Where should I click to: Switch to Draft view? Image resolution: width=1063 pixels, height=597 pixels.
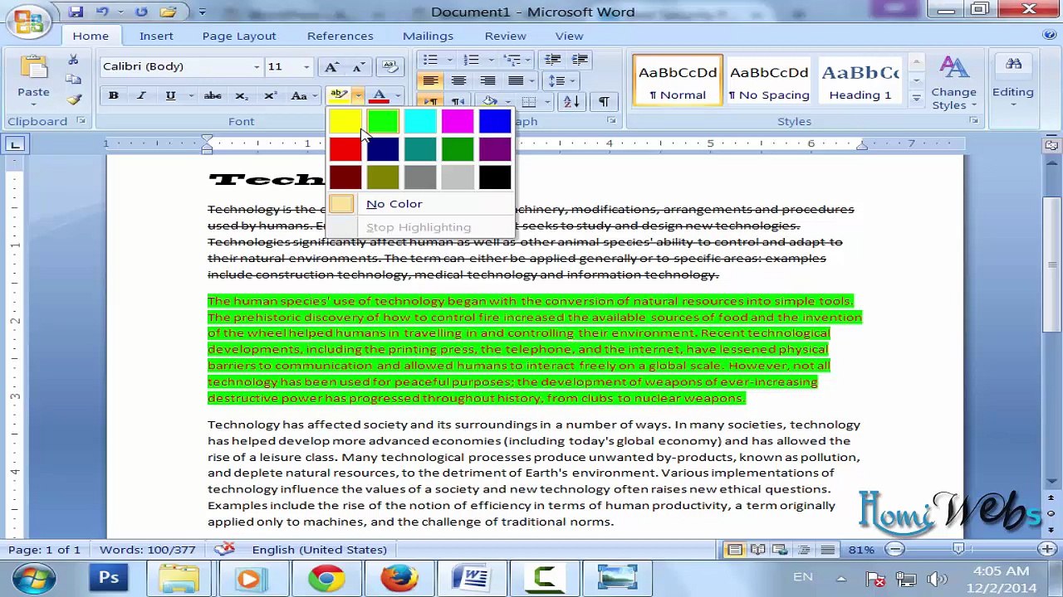(x=827, y=550)
